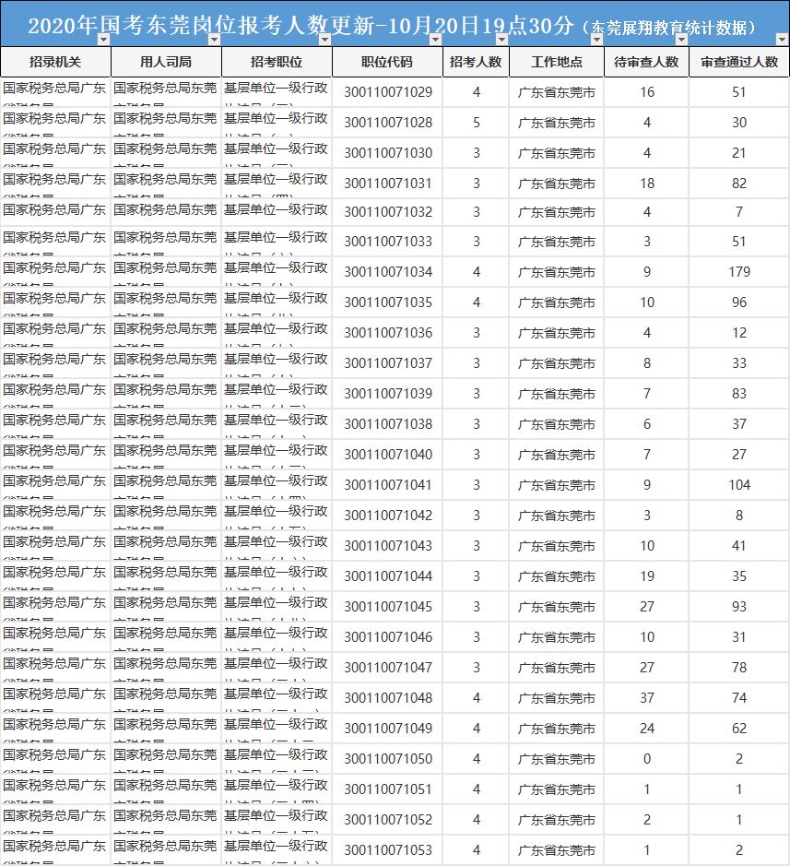This screenshot has height=866, width=790.
Task: Select the 招考职位 header cell
Action: click(277, 62)
